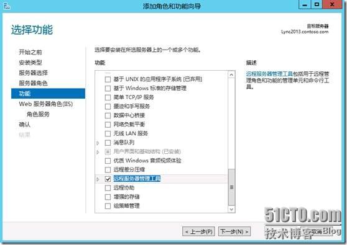Open the 服务器选择 step
347x245 pixels.
(33, 73)
